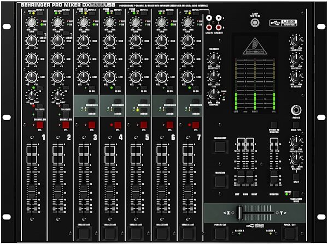
Task: Adjust the channel 1 MID EQ knob
Action: 32,59
